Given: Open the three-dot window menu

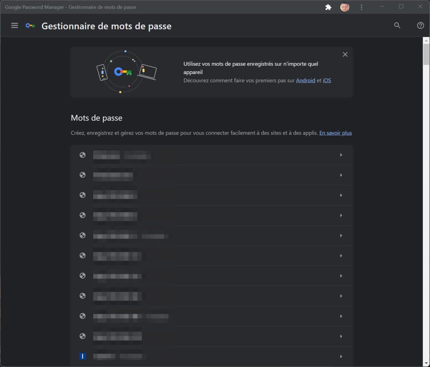Looking at the screenshot, I should point(361,7).
